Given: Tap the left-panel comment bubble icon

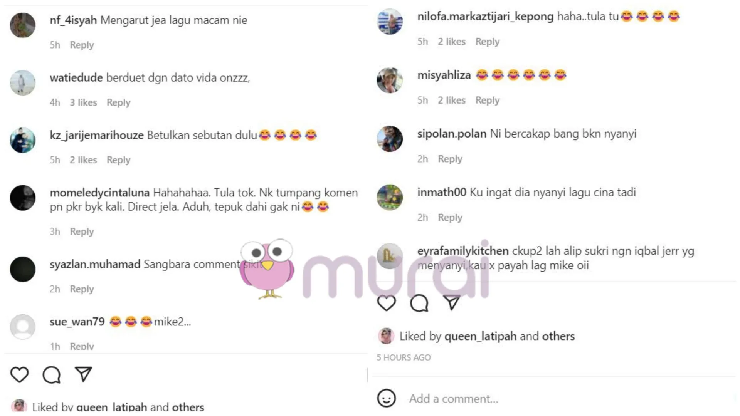Looking at the screenshot, I should (52, 375).
